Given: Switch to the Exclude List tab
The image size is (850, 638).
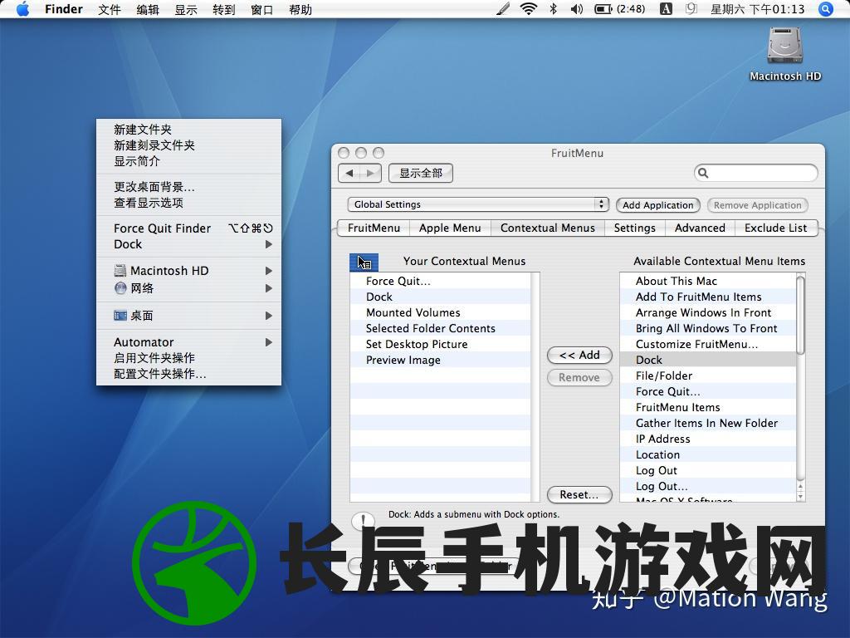Looking at the screenshot, I should coord(776,228).
